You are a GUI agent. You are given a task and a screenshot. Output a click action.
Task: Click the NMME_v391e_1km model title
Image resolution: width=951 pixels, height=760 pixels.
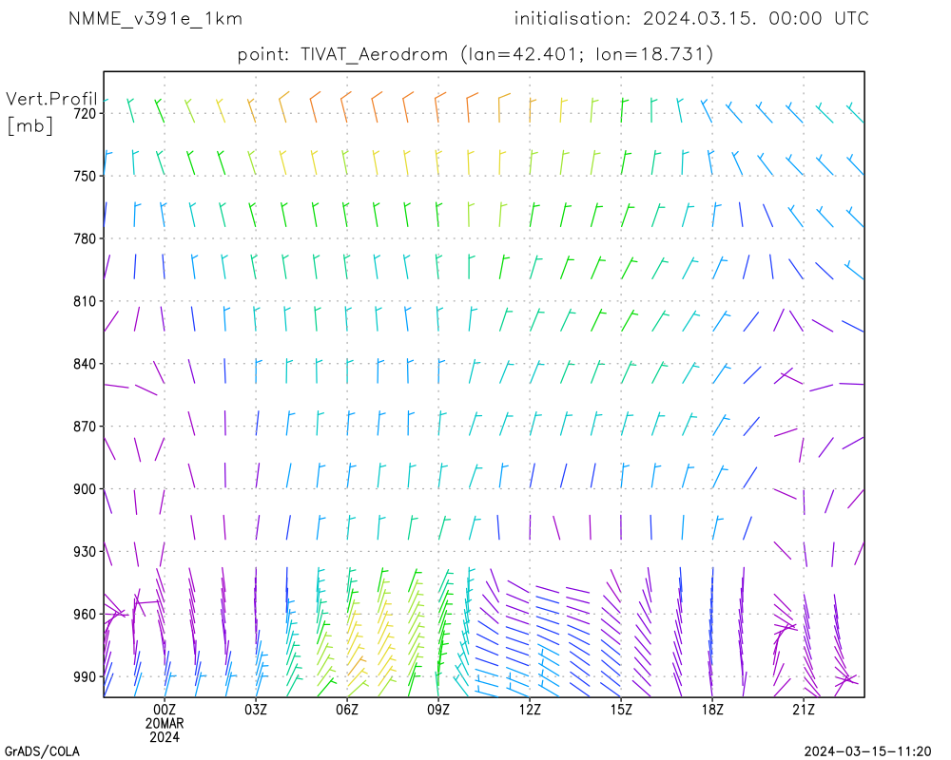pos(155,19)
